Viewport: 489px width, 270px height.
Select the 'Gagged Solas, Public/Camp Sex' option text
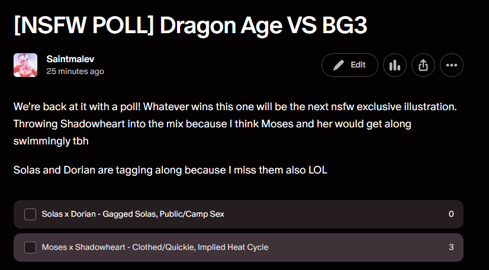163,214
